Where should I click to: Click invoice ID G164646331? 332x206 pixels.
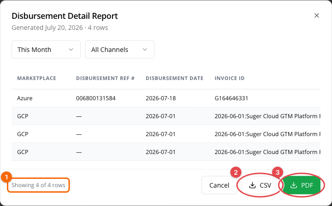pyautogui.click(x=231, y=98)
